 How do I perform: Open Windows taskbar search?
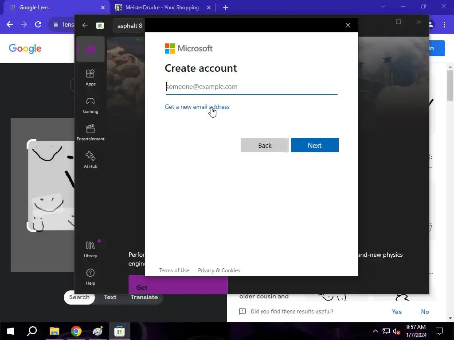tap(32, 331)
